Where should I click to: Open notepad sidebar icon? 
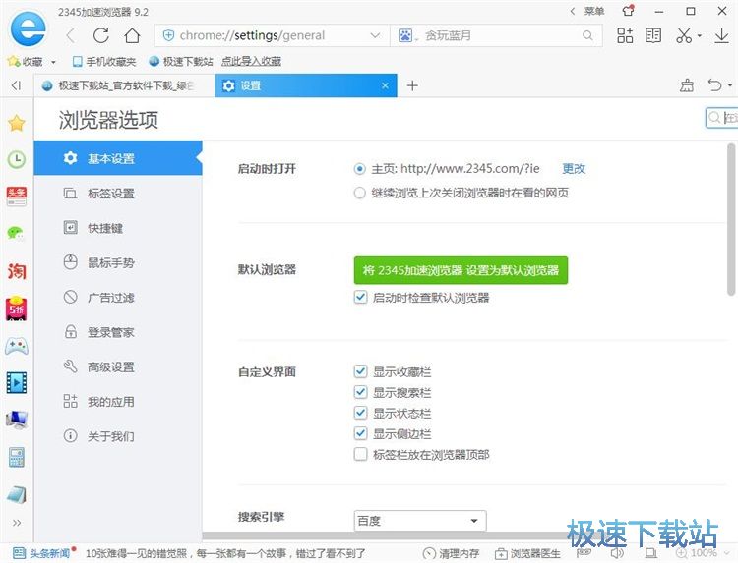(17, 494)
